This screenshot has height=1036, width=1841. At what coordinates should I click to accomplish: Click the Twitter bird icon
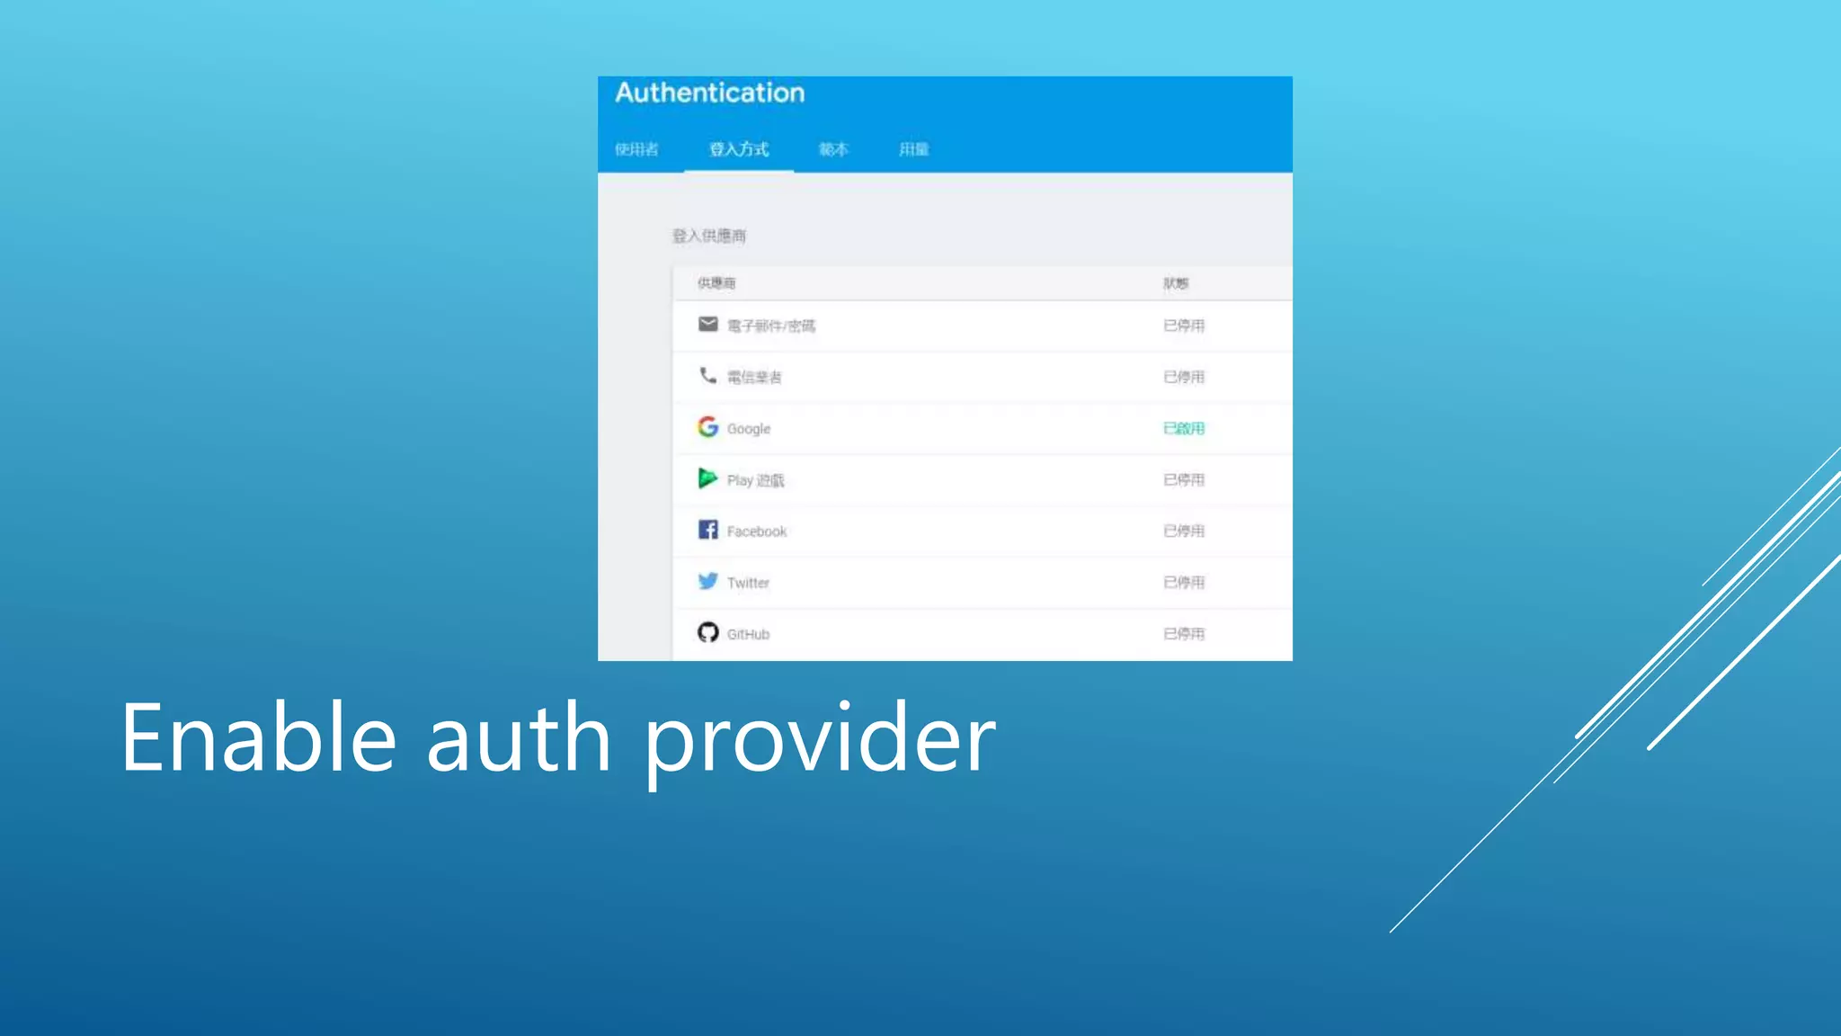[708, 581]
